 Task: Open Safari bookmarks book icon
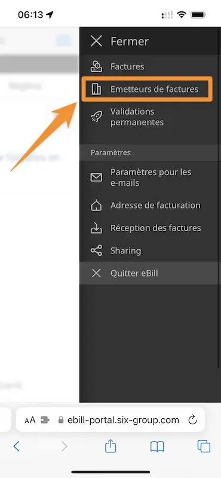[x=157, y=447]
